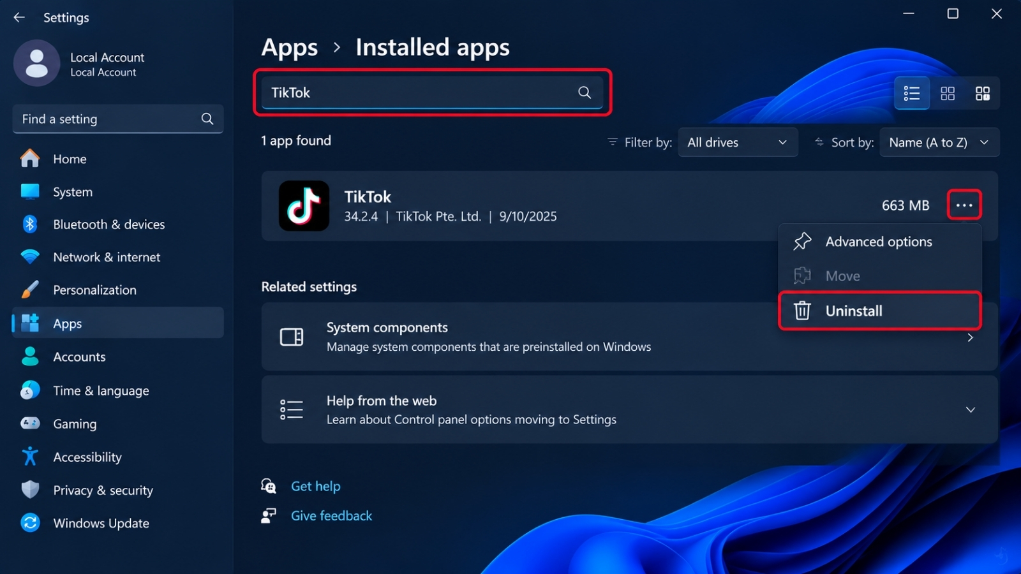Click the Bluetooth icon in sidebar
This screenshot has width=1021, height=574.
[x=30, y=224]
